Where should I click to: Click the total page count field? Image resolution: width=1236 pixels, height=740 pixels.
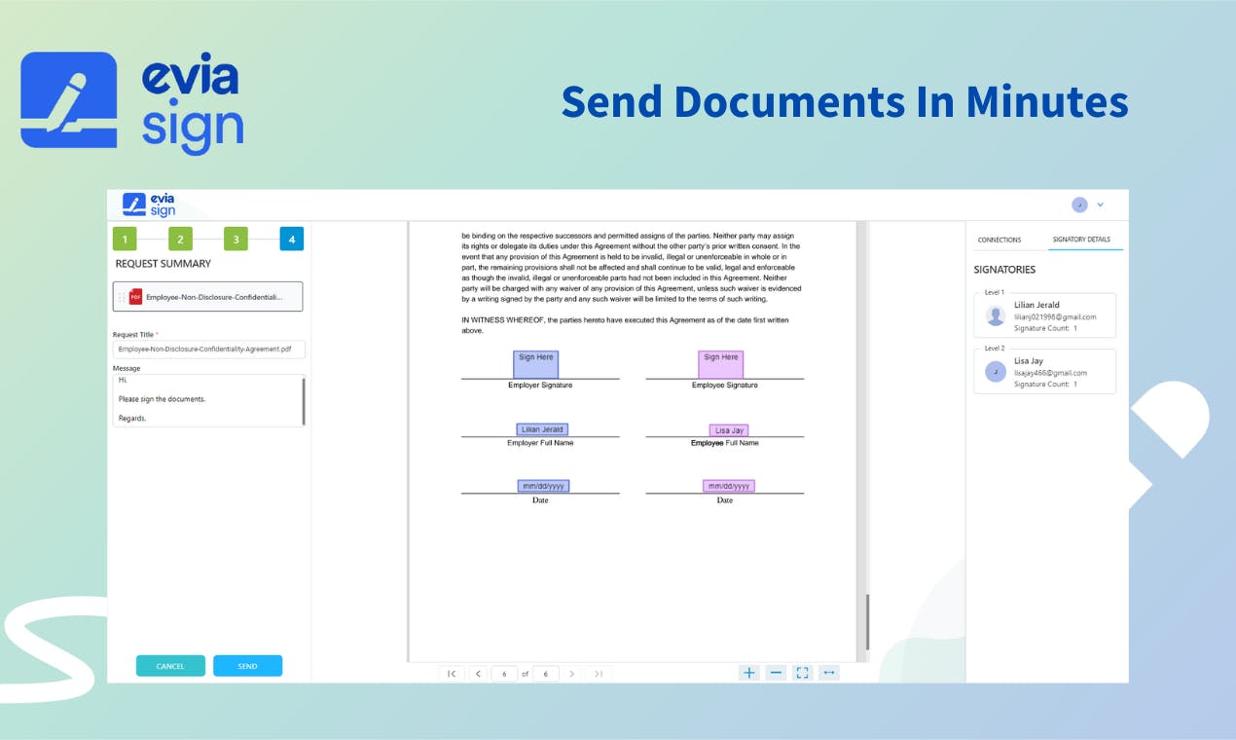(x=546, y=673)
